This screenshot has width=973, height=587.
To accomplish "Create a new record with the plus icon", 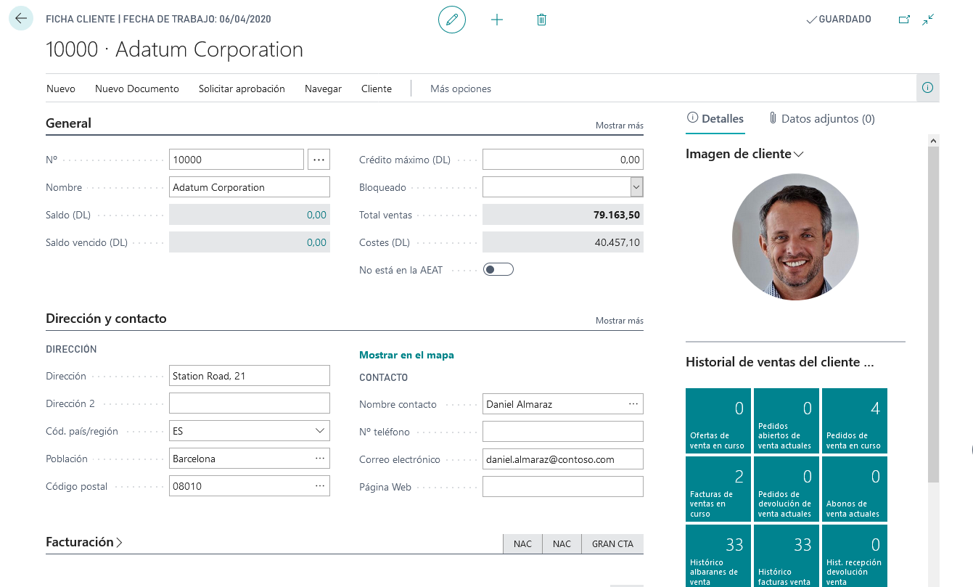I will [x=497, y=20].
